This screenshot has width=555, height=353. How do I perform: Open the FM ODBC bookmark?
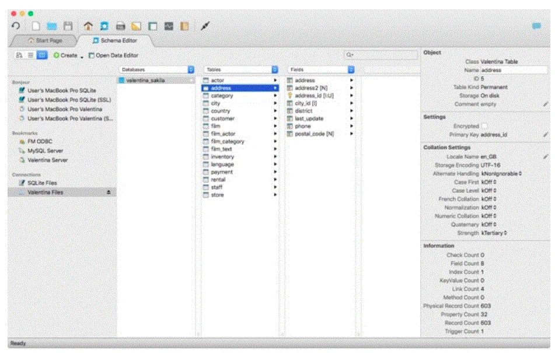pyautogui.click(x=62, y=141)
